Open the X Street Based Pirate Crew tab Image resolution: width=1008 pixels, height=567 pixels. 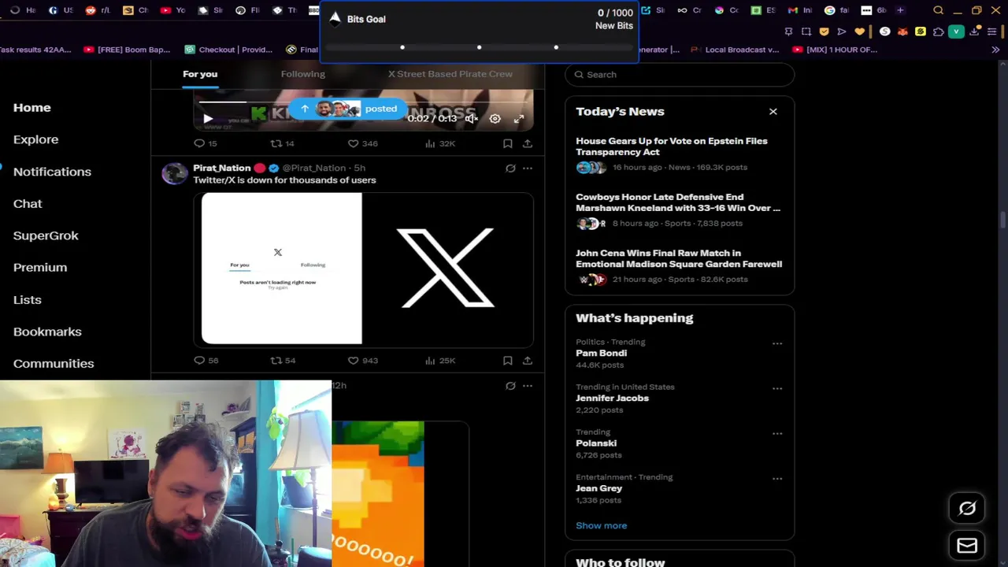coord(450,74)
